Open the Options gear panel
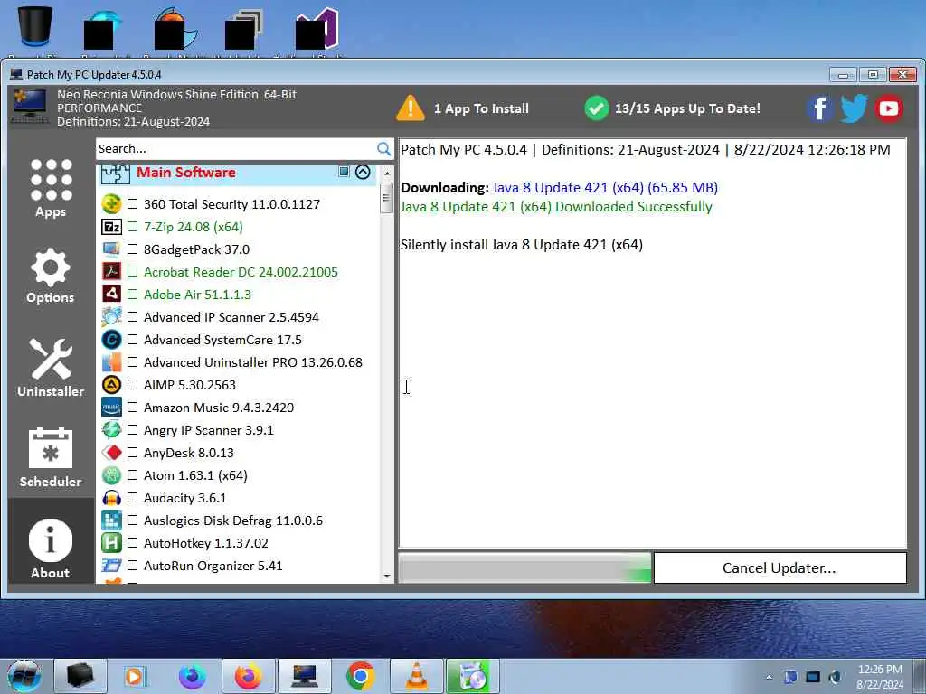The height and width of the screenshot is (694, 926). point(51,276)
